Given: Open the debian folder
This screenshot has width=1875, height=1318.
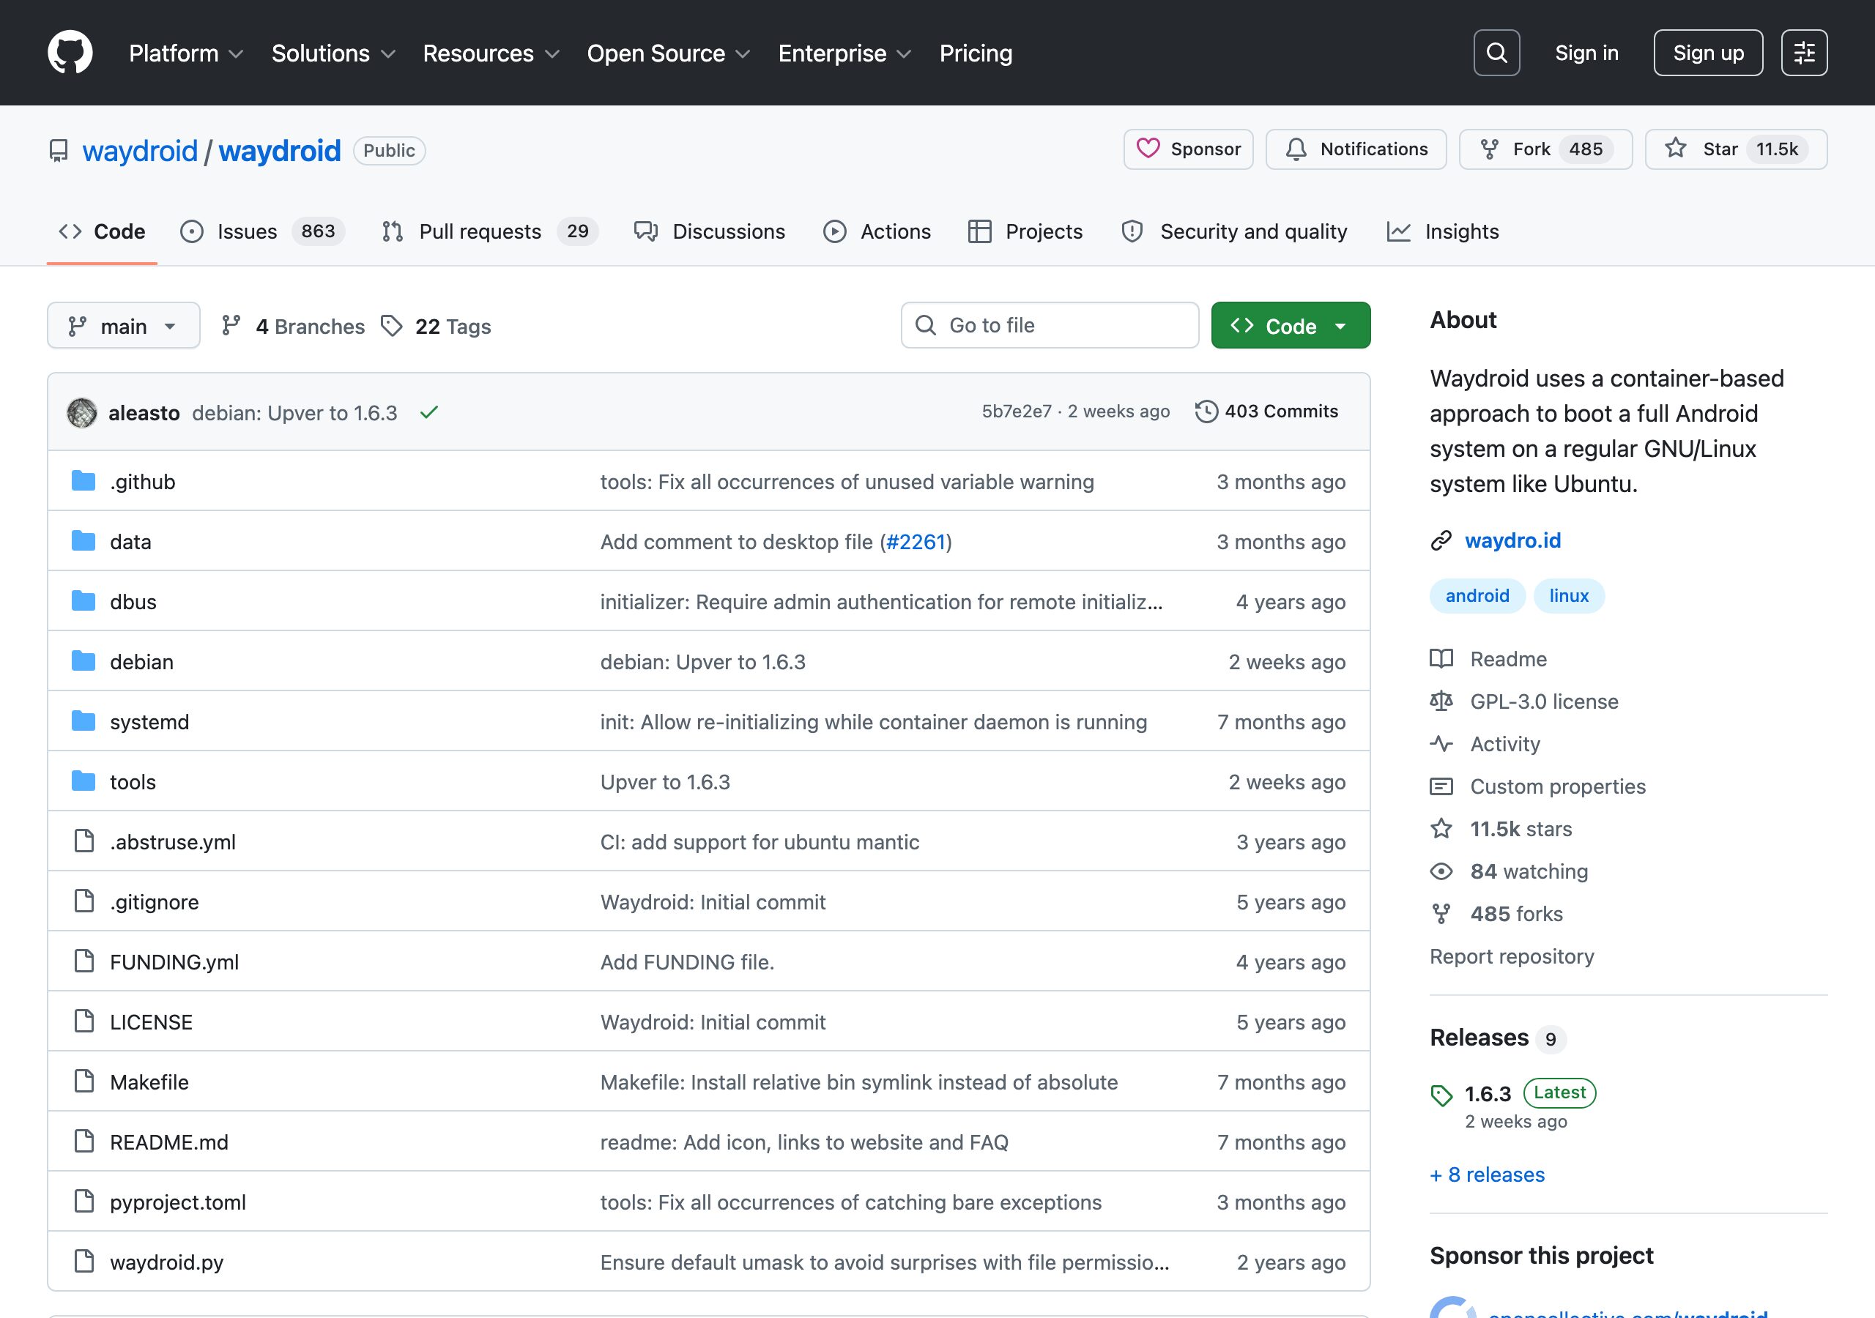Looking at the screenshot, I should [142, 661].
